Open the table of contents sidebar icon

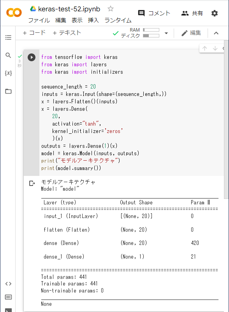pos(8,37)
